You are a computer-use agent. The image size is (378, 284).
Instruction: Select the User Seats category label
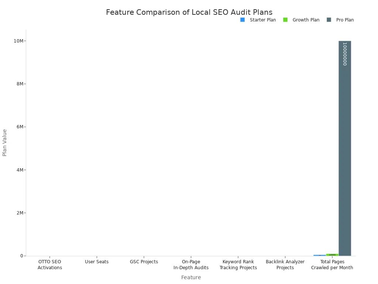(97, 262)
